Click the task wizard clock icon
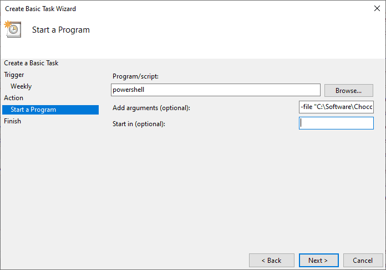This screenshot has width=386, height=270. (x=13, y=29)
